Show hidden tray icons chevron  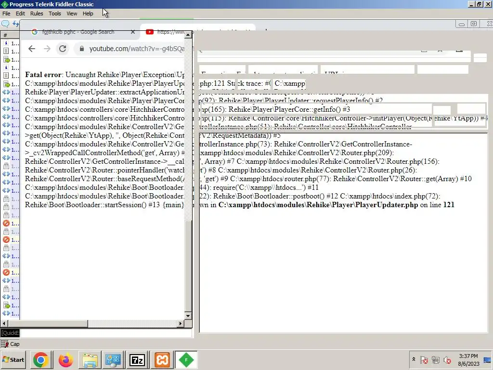tap(414, 359)
